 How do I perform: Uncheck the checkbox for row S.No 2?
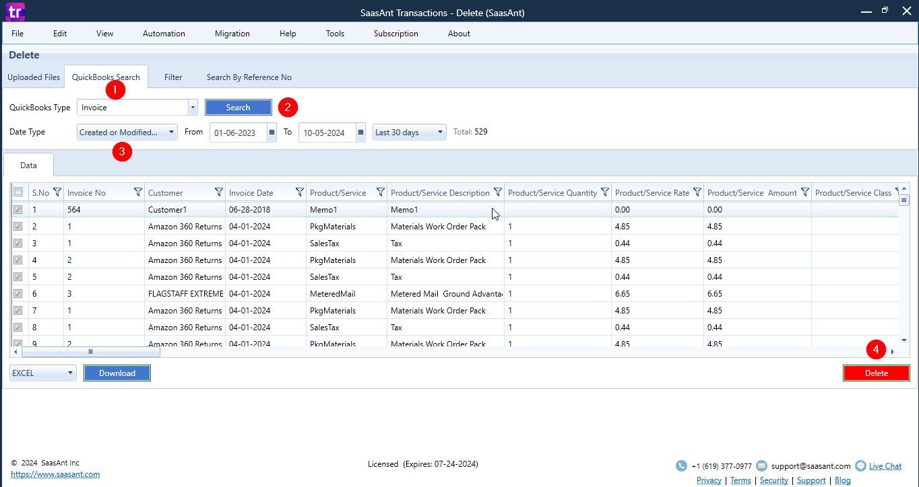(18, 226)
